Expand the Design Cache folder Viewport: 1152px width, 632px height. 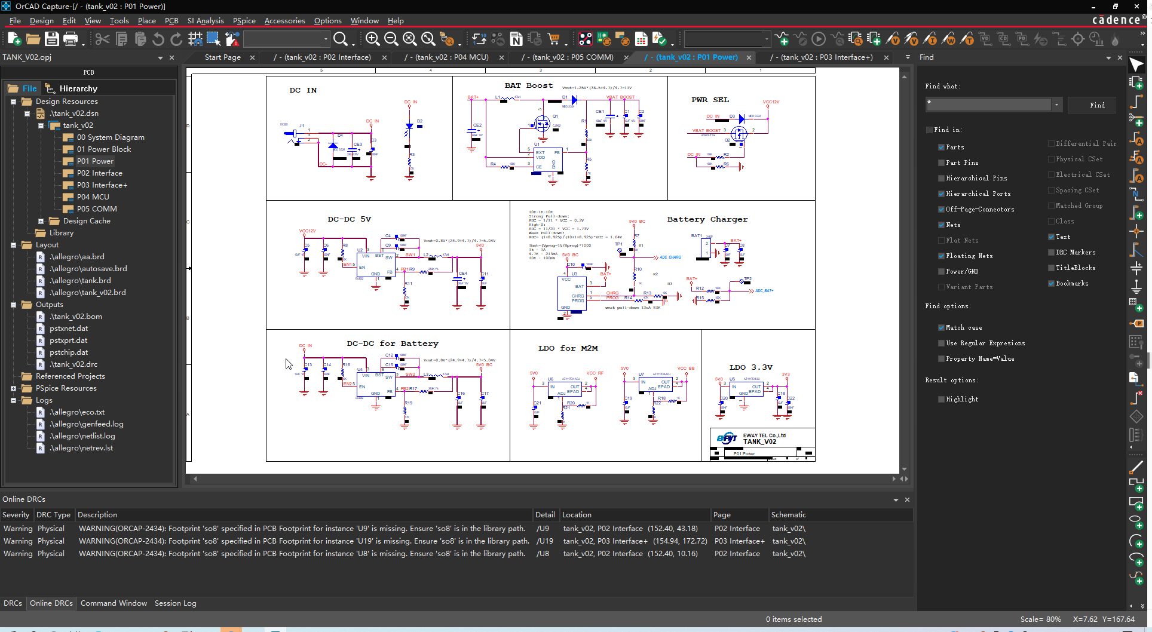pyautogui.click(x=41, y=221)
